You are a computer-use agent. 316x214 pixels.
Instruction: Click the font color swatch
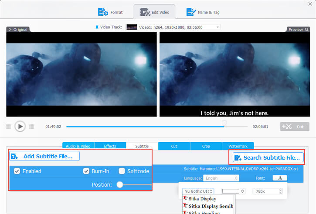[231, 191]
